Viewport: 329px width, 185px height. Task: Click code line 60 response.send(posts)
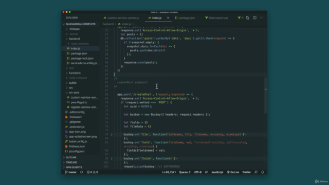(140, 63)
